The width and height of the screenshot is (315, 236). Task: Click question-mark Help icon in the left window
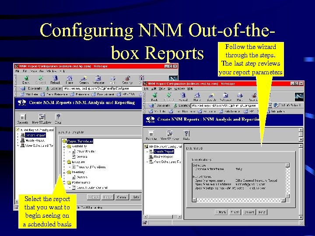pos(58,119)
